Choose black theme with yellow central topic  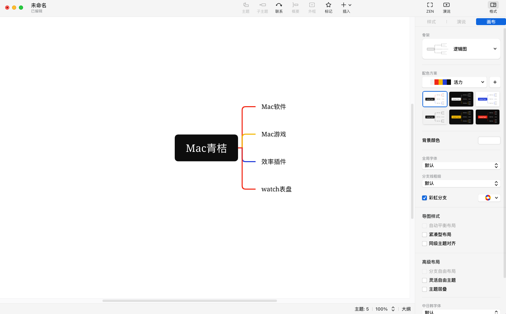461,117
